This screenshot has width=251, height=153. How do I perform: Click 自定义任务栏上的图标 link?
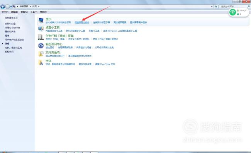pos(79,39)
